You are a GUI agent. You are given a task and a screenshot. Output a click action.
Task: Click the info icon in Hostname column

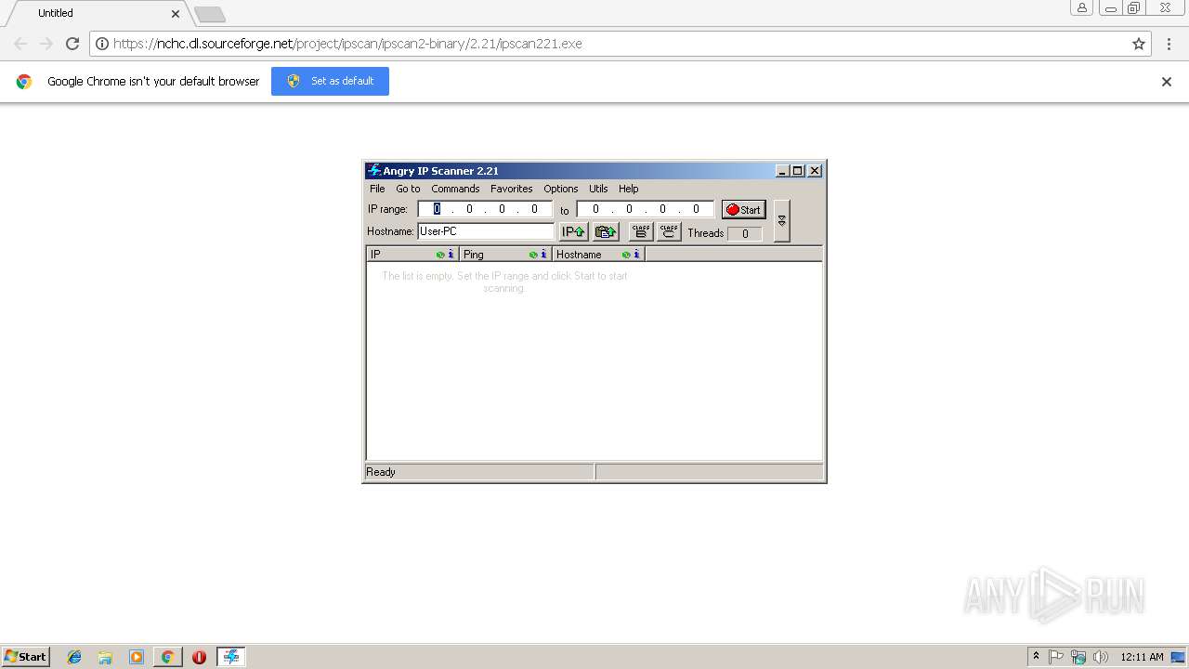pyautogui.click(x=636, y=255)
